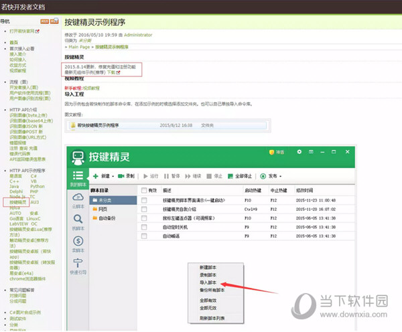Choose 全部无效 from context menu
Viewport: 402px width, 332px height.
click(208, 308)
